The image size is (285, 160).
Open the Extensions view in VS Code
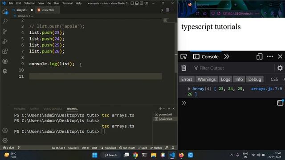pos(5,52)
